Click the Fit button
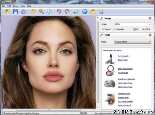Image resolution: width=155 pixels, height=115 pixels. click(x=136, y=29)
